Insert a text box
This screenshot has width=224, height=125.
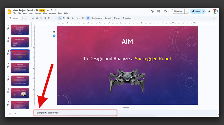64,18
